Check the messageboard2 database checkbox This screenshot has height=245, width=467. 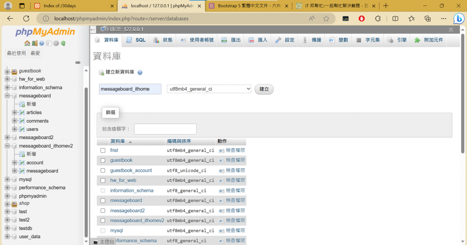click(103, 210)
